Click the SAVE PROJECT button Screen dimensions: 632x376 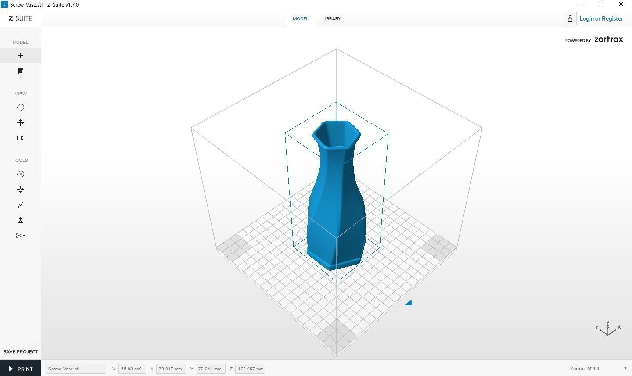pos(20,351)
